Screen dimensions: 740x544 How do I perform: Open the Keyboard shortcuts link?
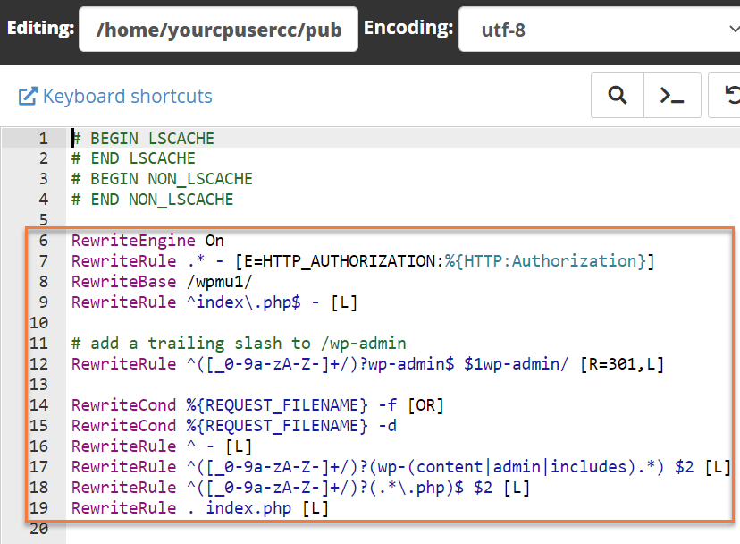click(127, 96)
